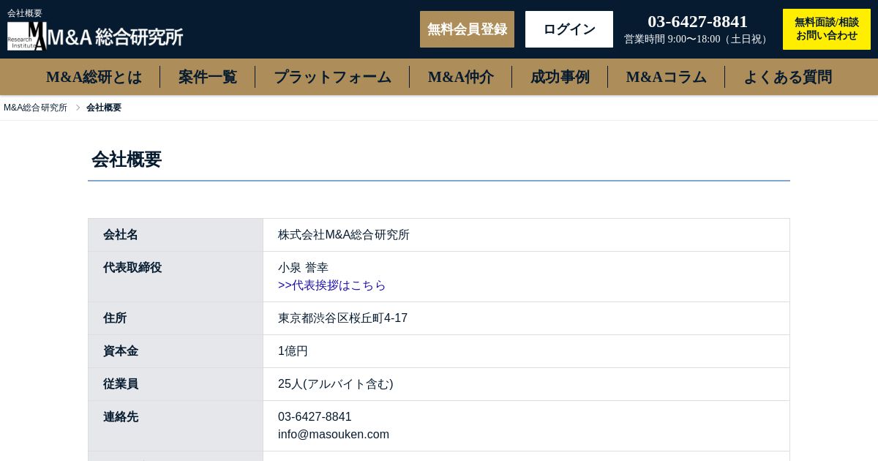Click name 小泉 誉幸

click(x=303, y=268)
